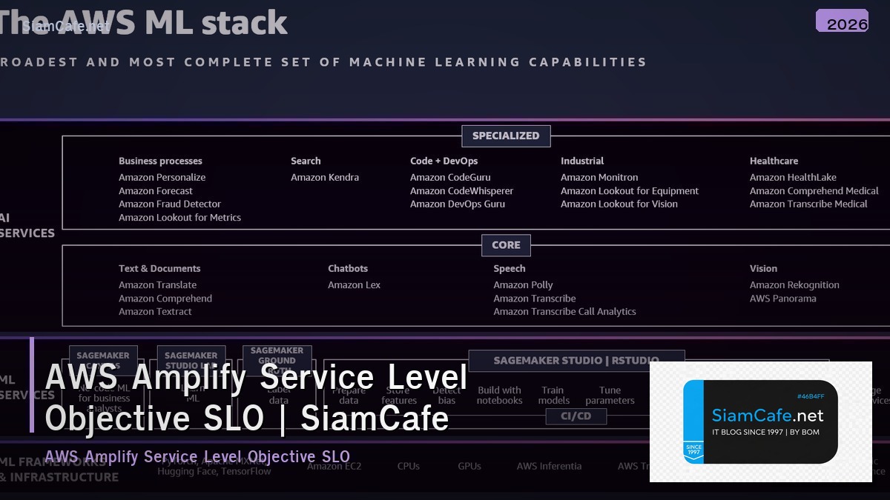Switch to the Business processes category
890x500 pixels.
pyautogui.click(x=159, y=161)
